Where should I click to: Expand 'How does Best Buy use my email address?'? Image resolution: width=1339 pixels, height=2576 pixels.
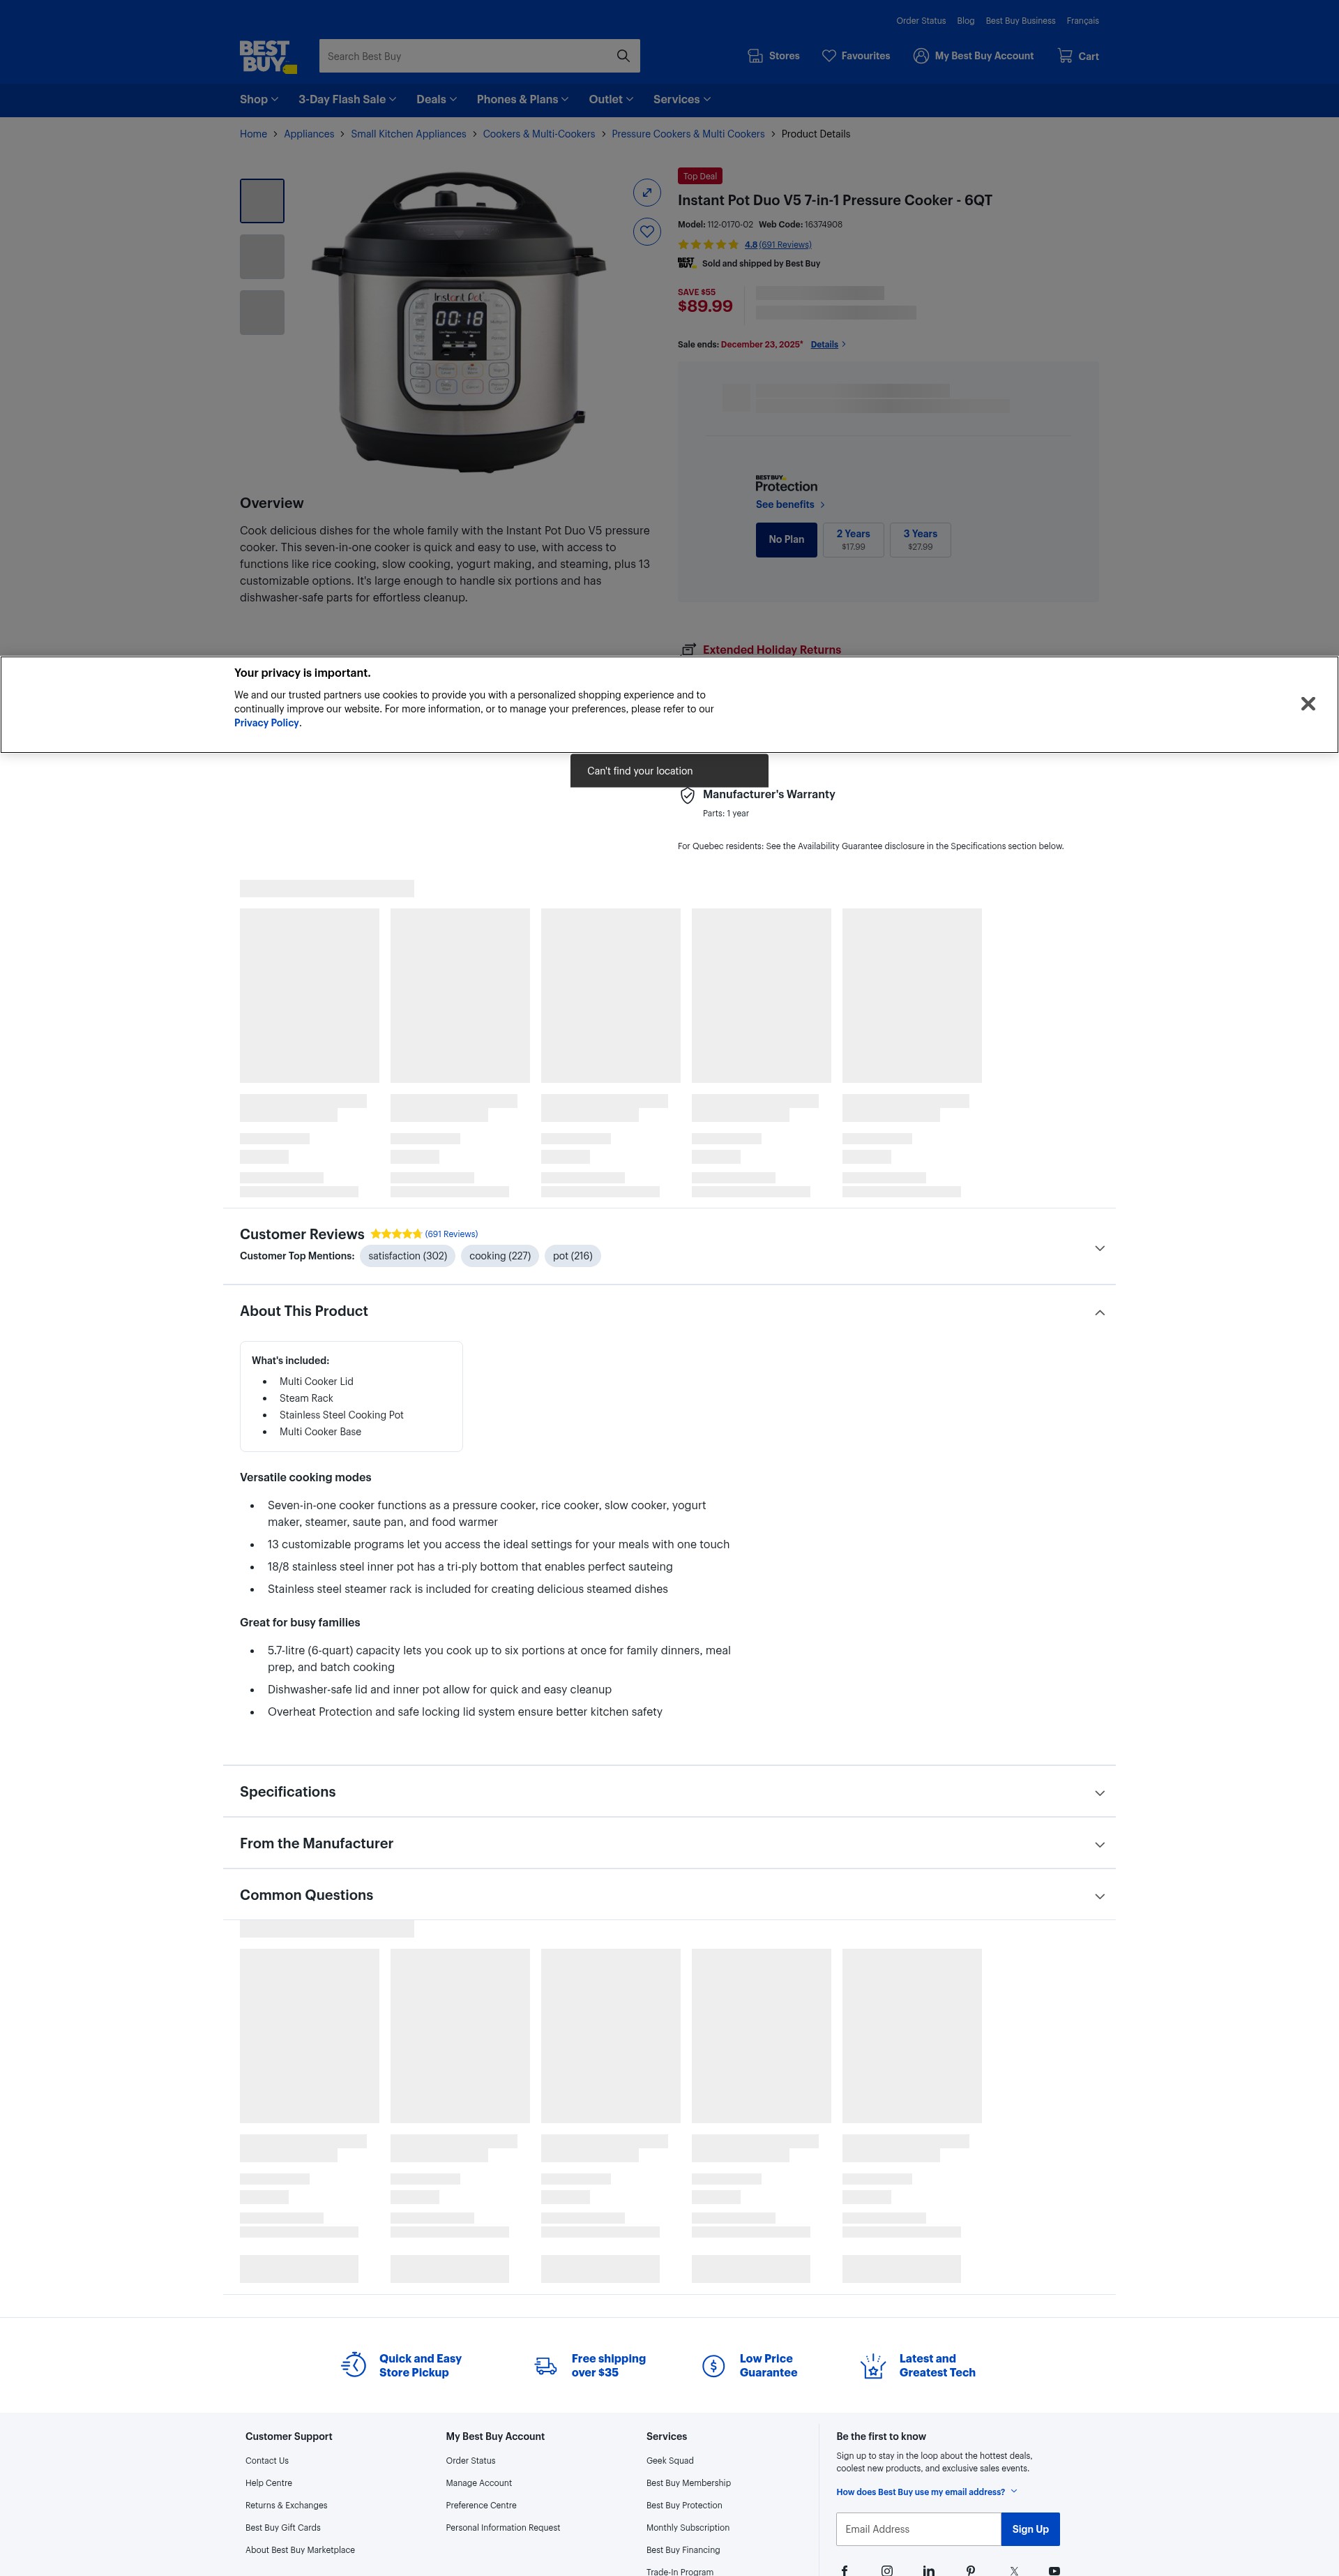[926, 2492]
